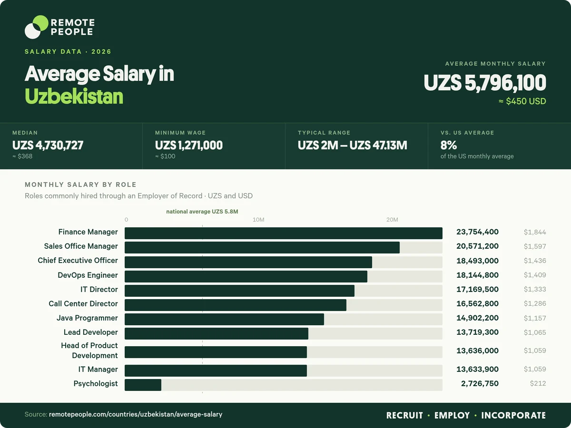Click the 'Head of Product Development' role label
Viewport: 571px width, 428px height.
pyautogui.click(x=89, y=350)
